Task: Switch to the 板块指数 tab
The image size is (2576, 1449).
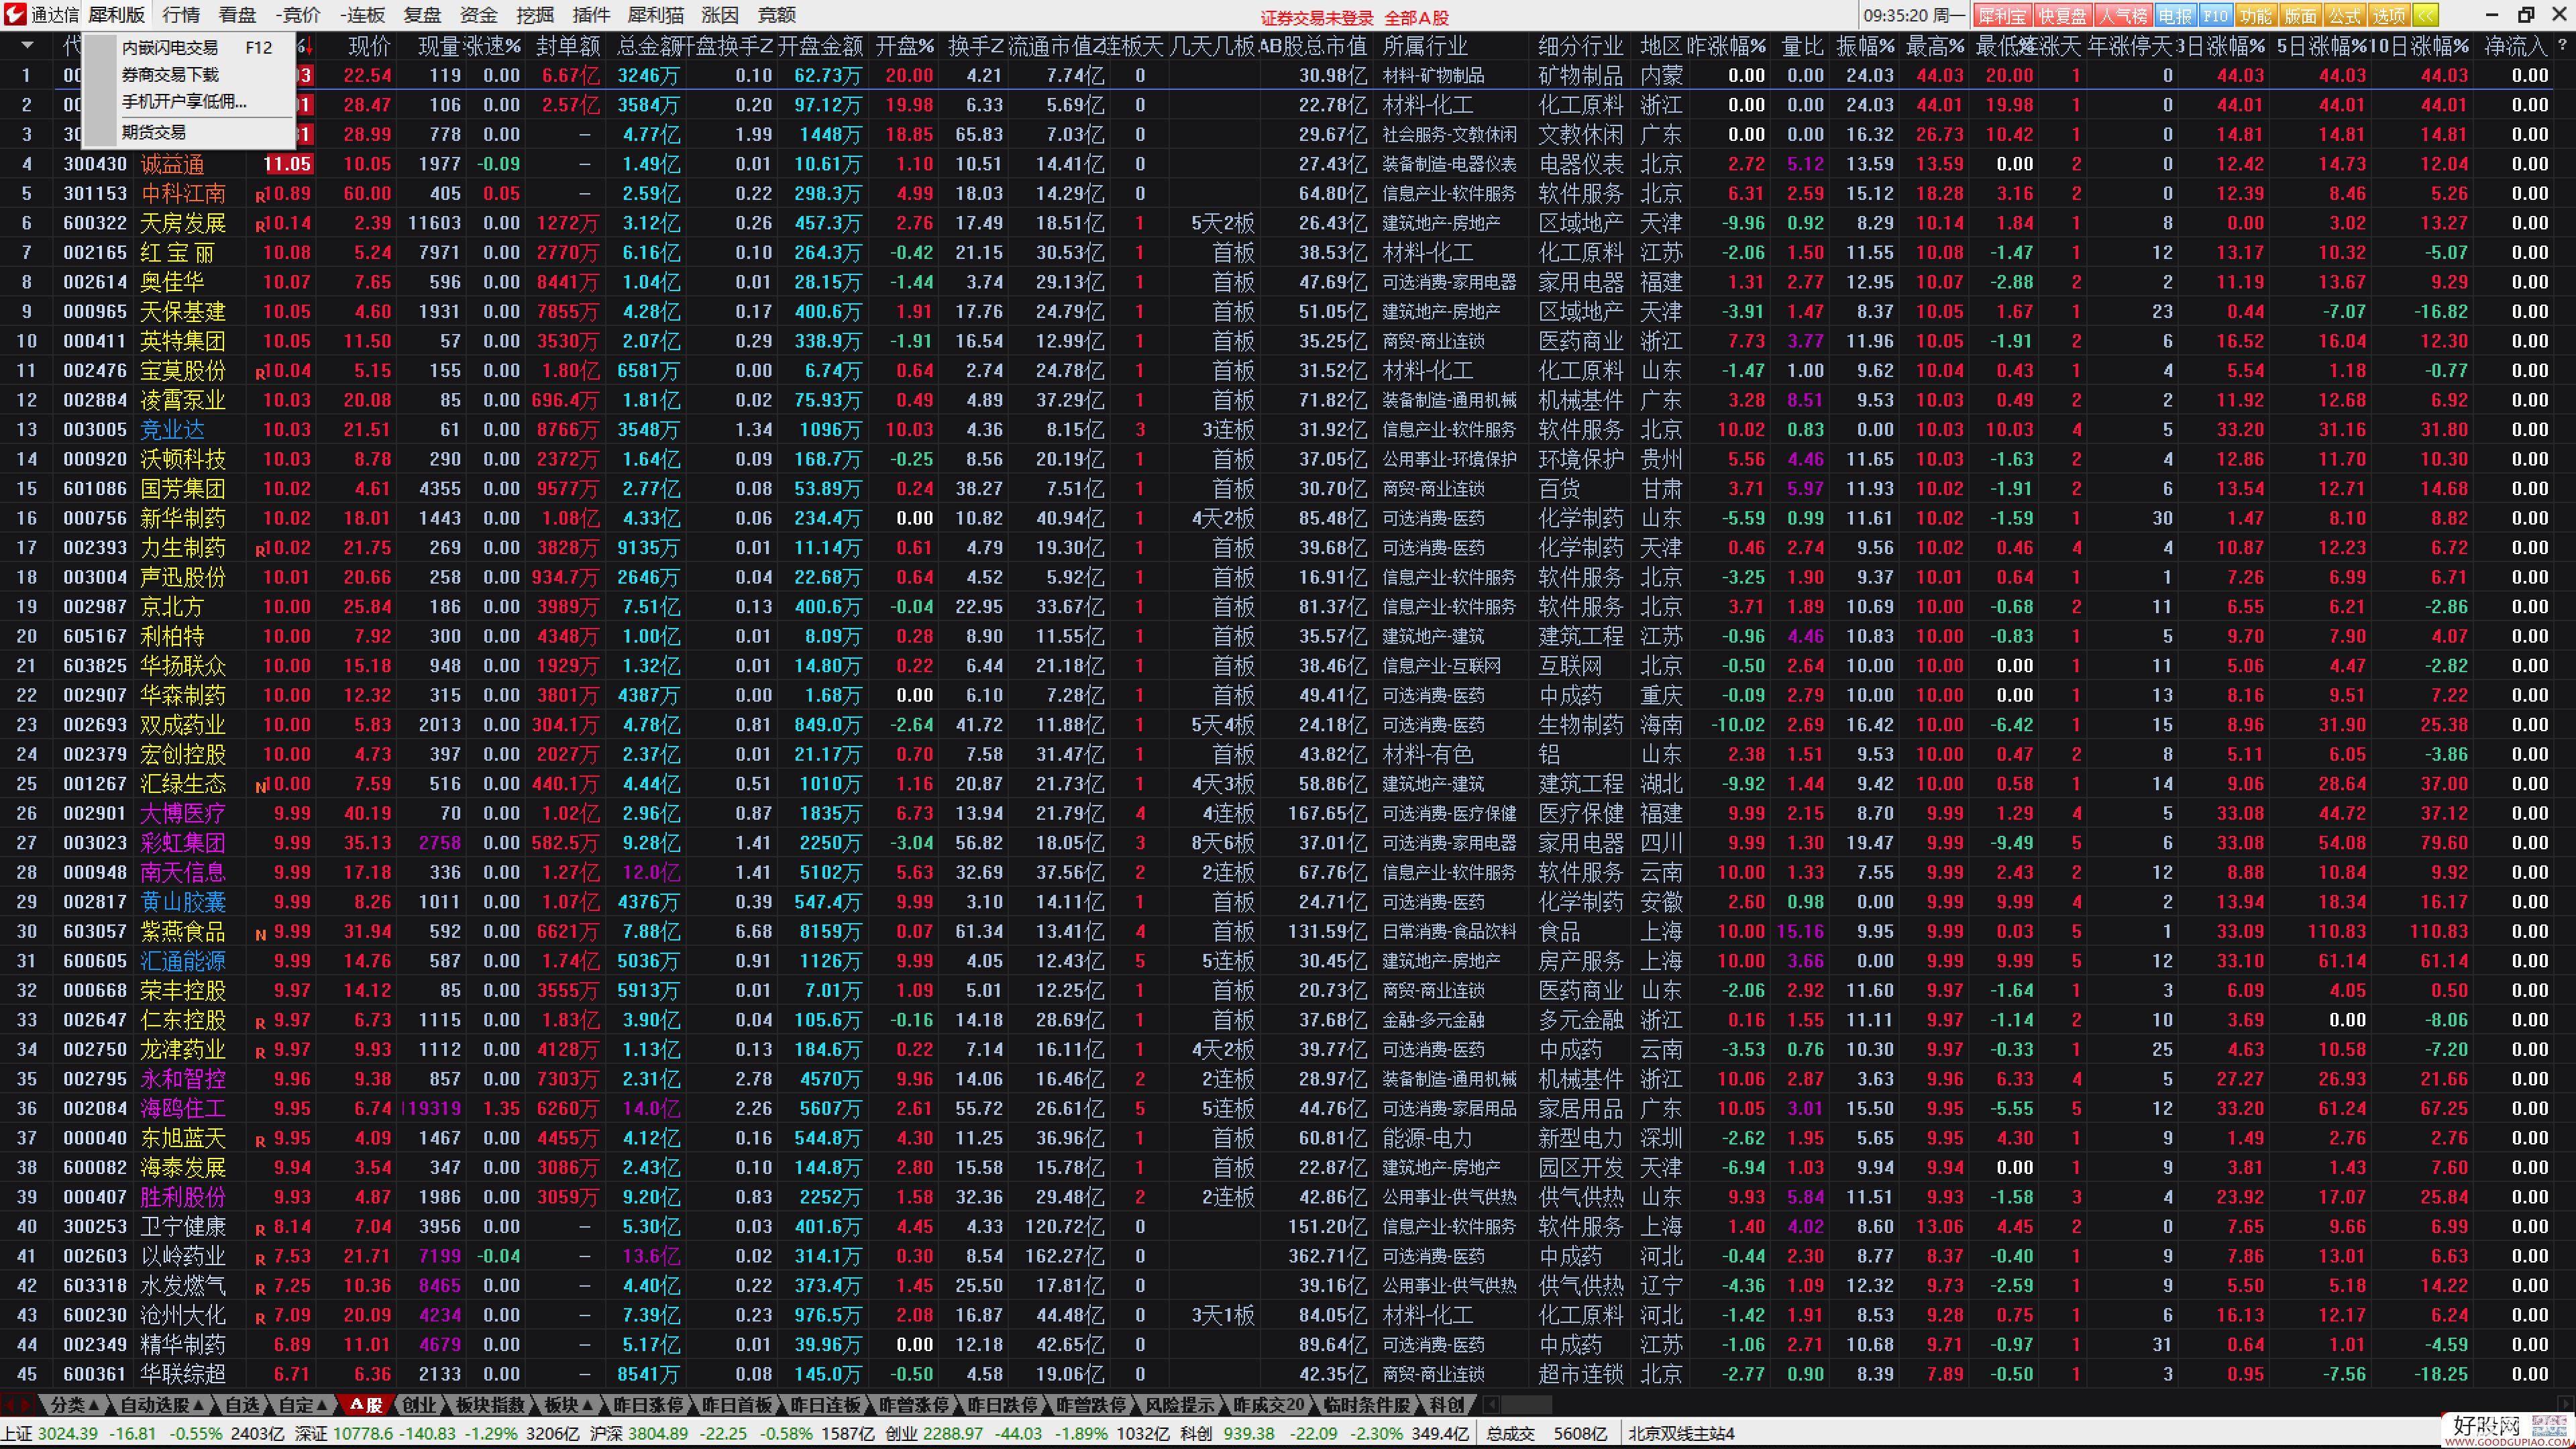Action: [x=490, y=1404]
